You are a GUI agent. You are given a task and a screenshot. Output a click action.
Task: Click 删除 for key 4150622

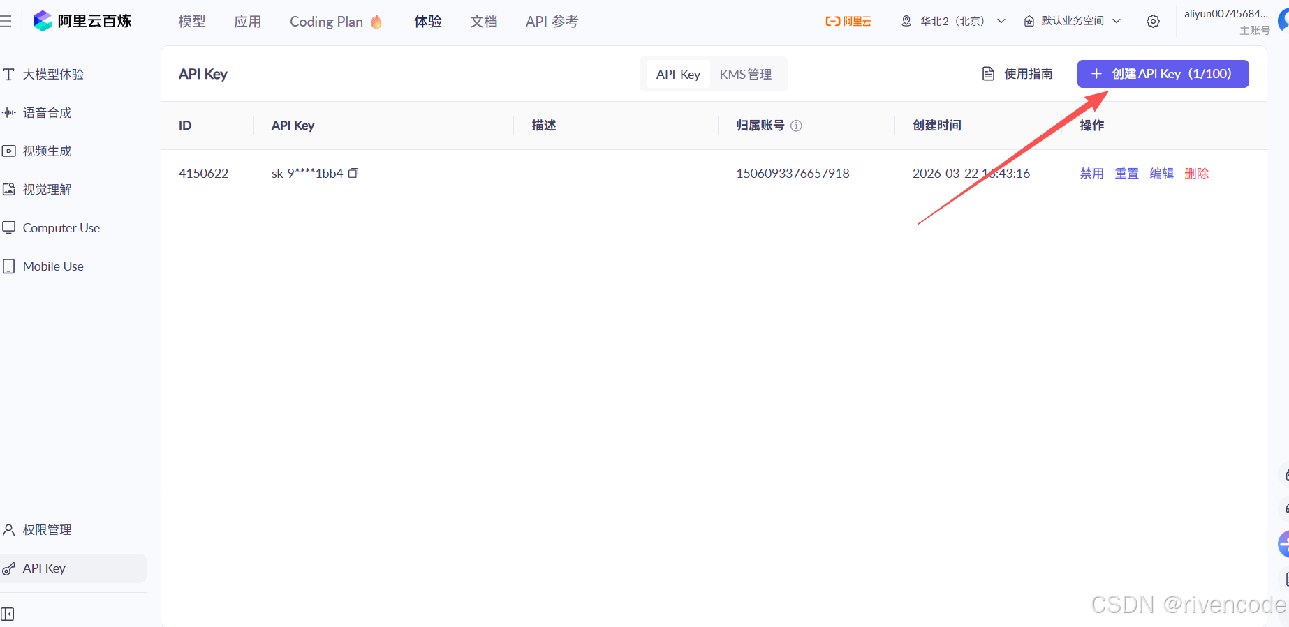1196,173
